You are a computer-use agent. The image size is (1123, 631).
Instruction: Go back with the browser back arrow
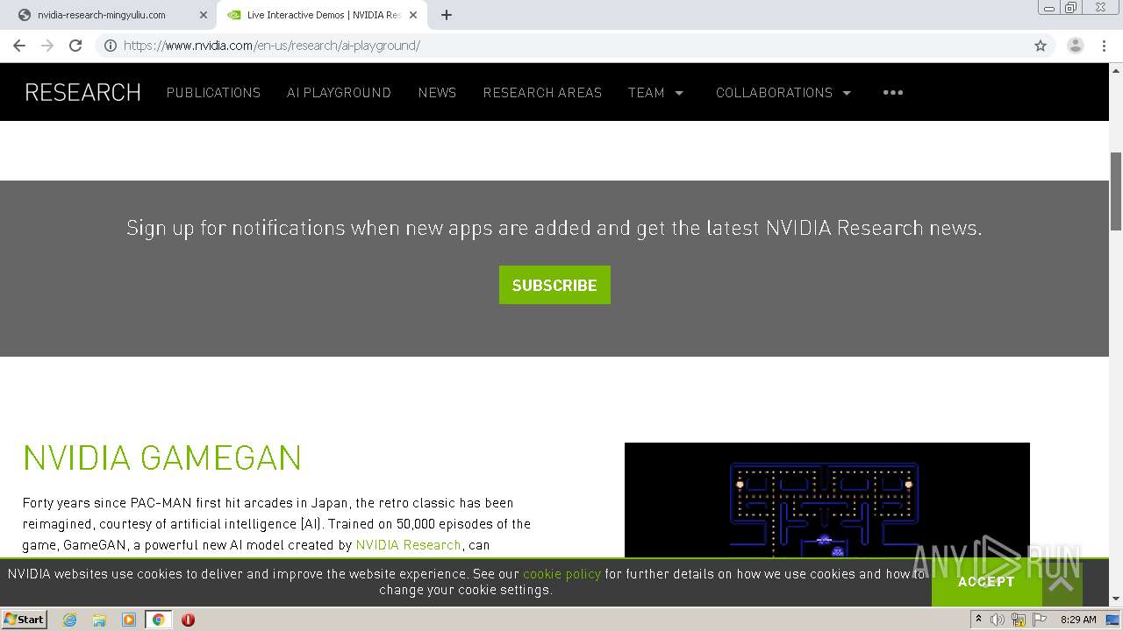pos(19,46)
